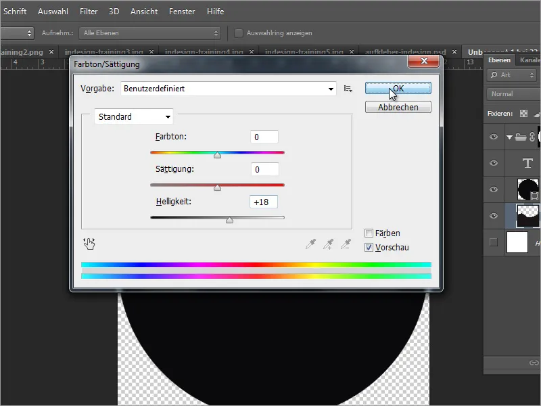
Task: Collapse the layer group disclosure triangle
Action: 509,137
